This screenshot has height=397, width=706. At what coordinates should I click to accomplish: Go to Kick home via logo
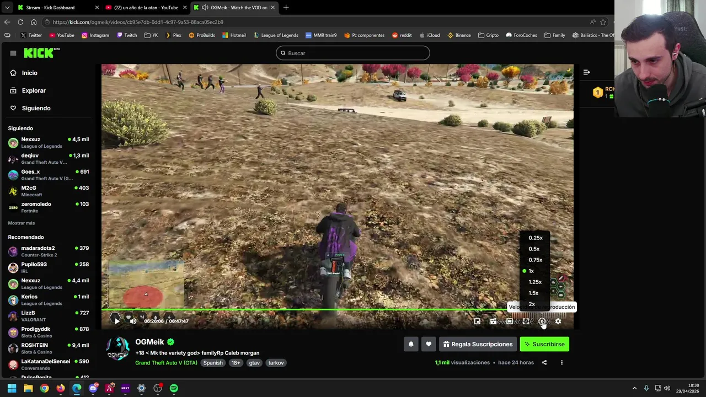coord(41,53)
